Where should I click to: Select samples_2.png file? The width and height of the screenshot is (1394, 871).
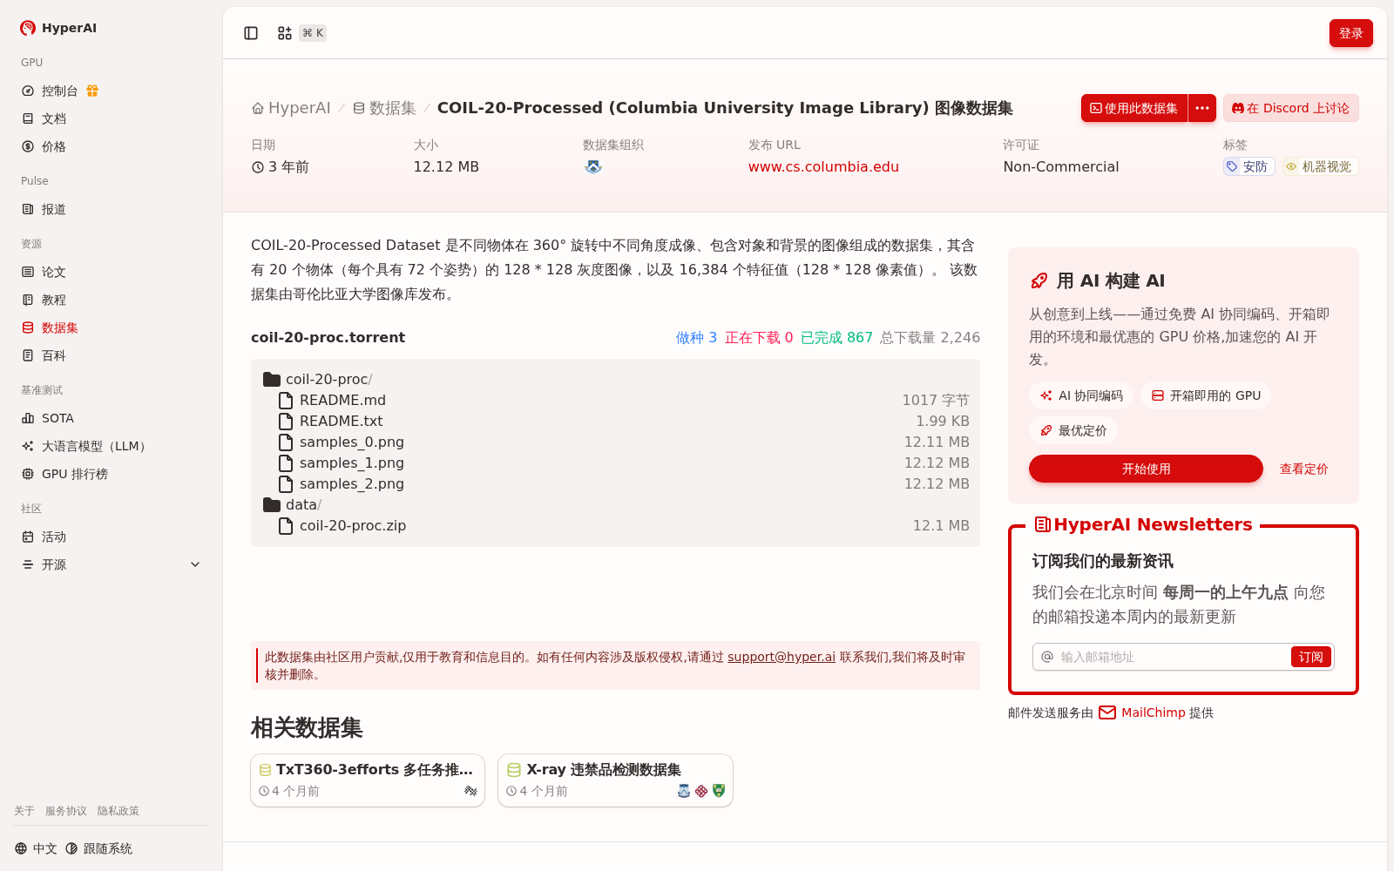pyautogui.click(x=615, y=484)
